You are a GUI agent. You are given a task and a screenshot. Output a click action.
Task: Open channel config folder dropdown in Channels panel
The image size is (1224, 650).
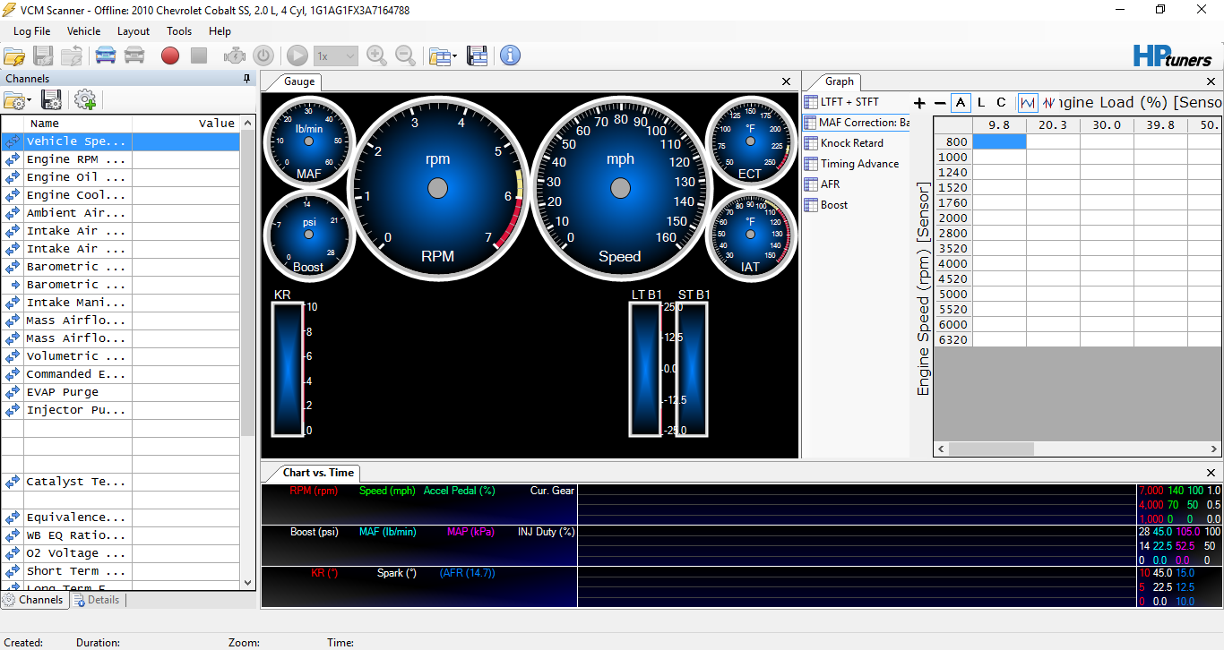(17, 99)
